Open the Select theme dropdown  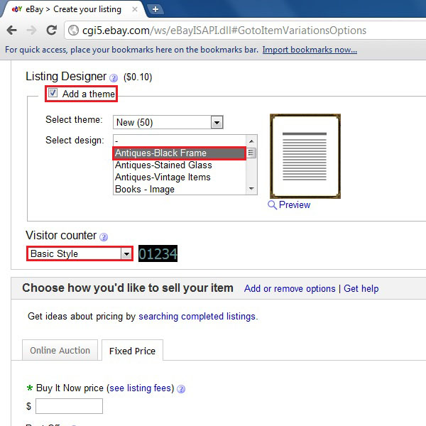(x=168, y=122)
